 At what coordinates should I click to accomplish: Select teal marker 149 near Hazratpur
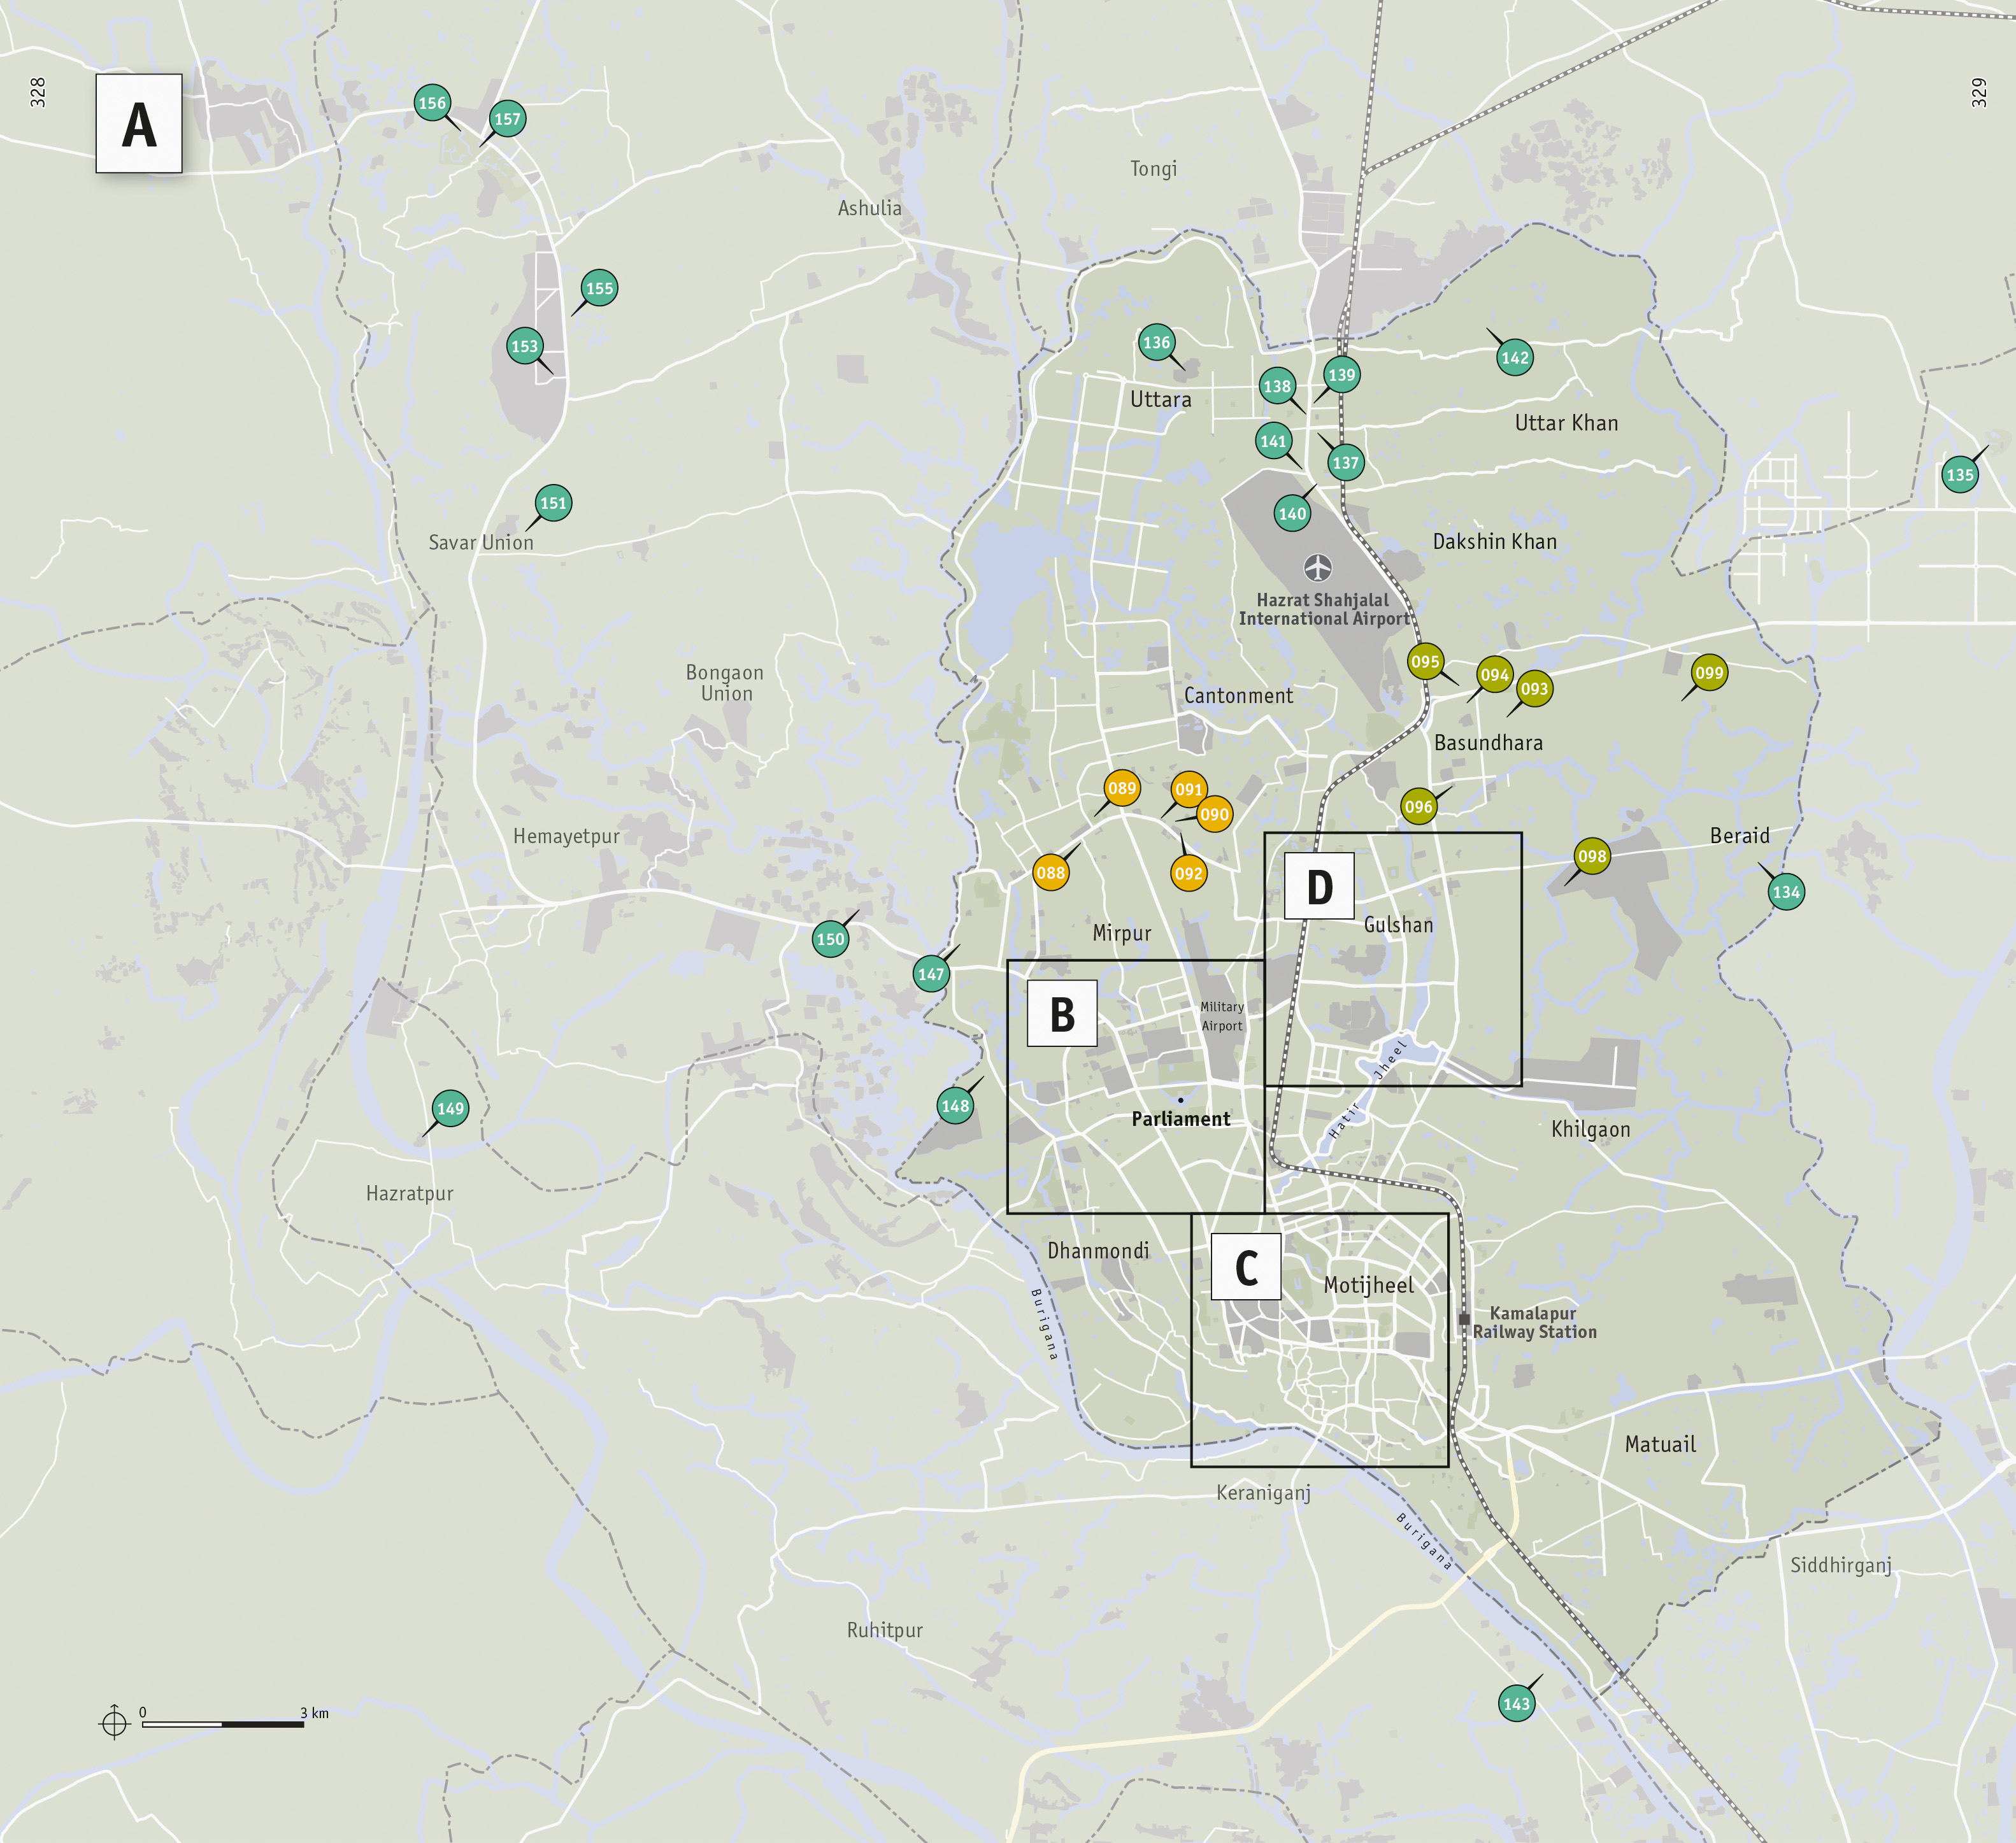click(x=450, y=1108)
